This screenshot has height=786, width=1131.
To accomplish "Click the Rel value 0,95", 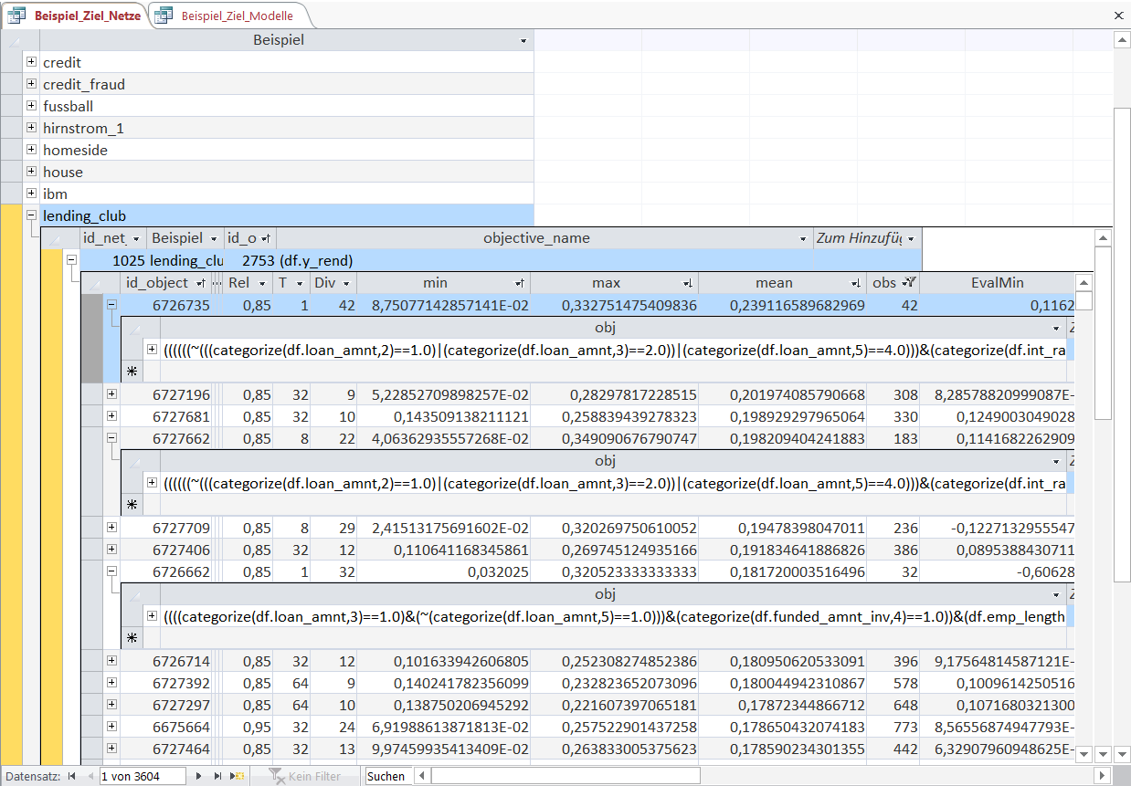I will [249, 727].
